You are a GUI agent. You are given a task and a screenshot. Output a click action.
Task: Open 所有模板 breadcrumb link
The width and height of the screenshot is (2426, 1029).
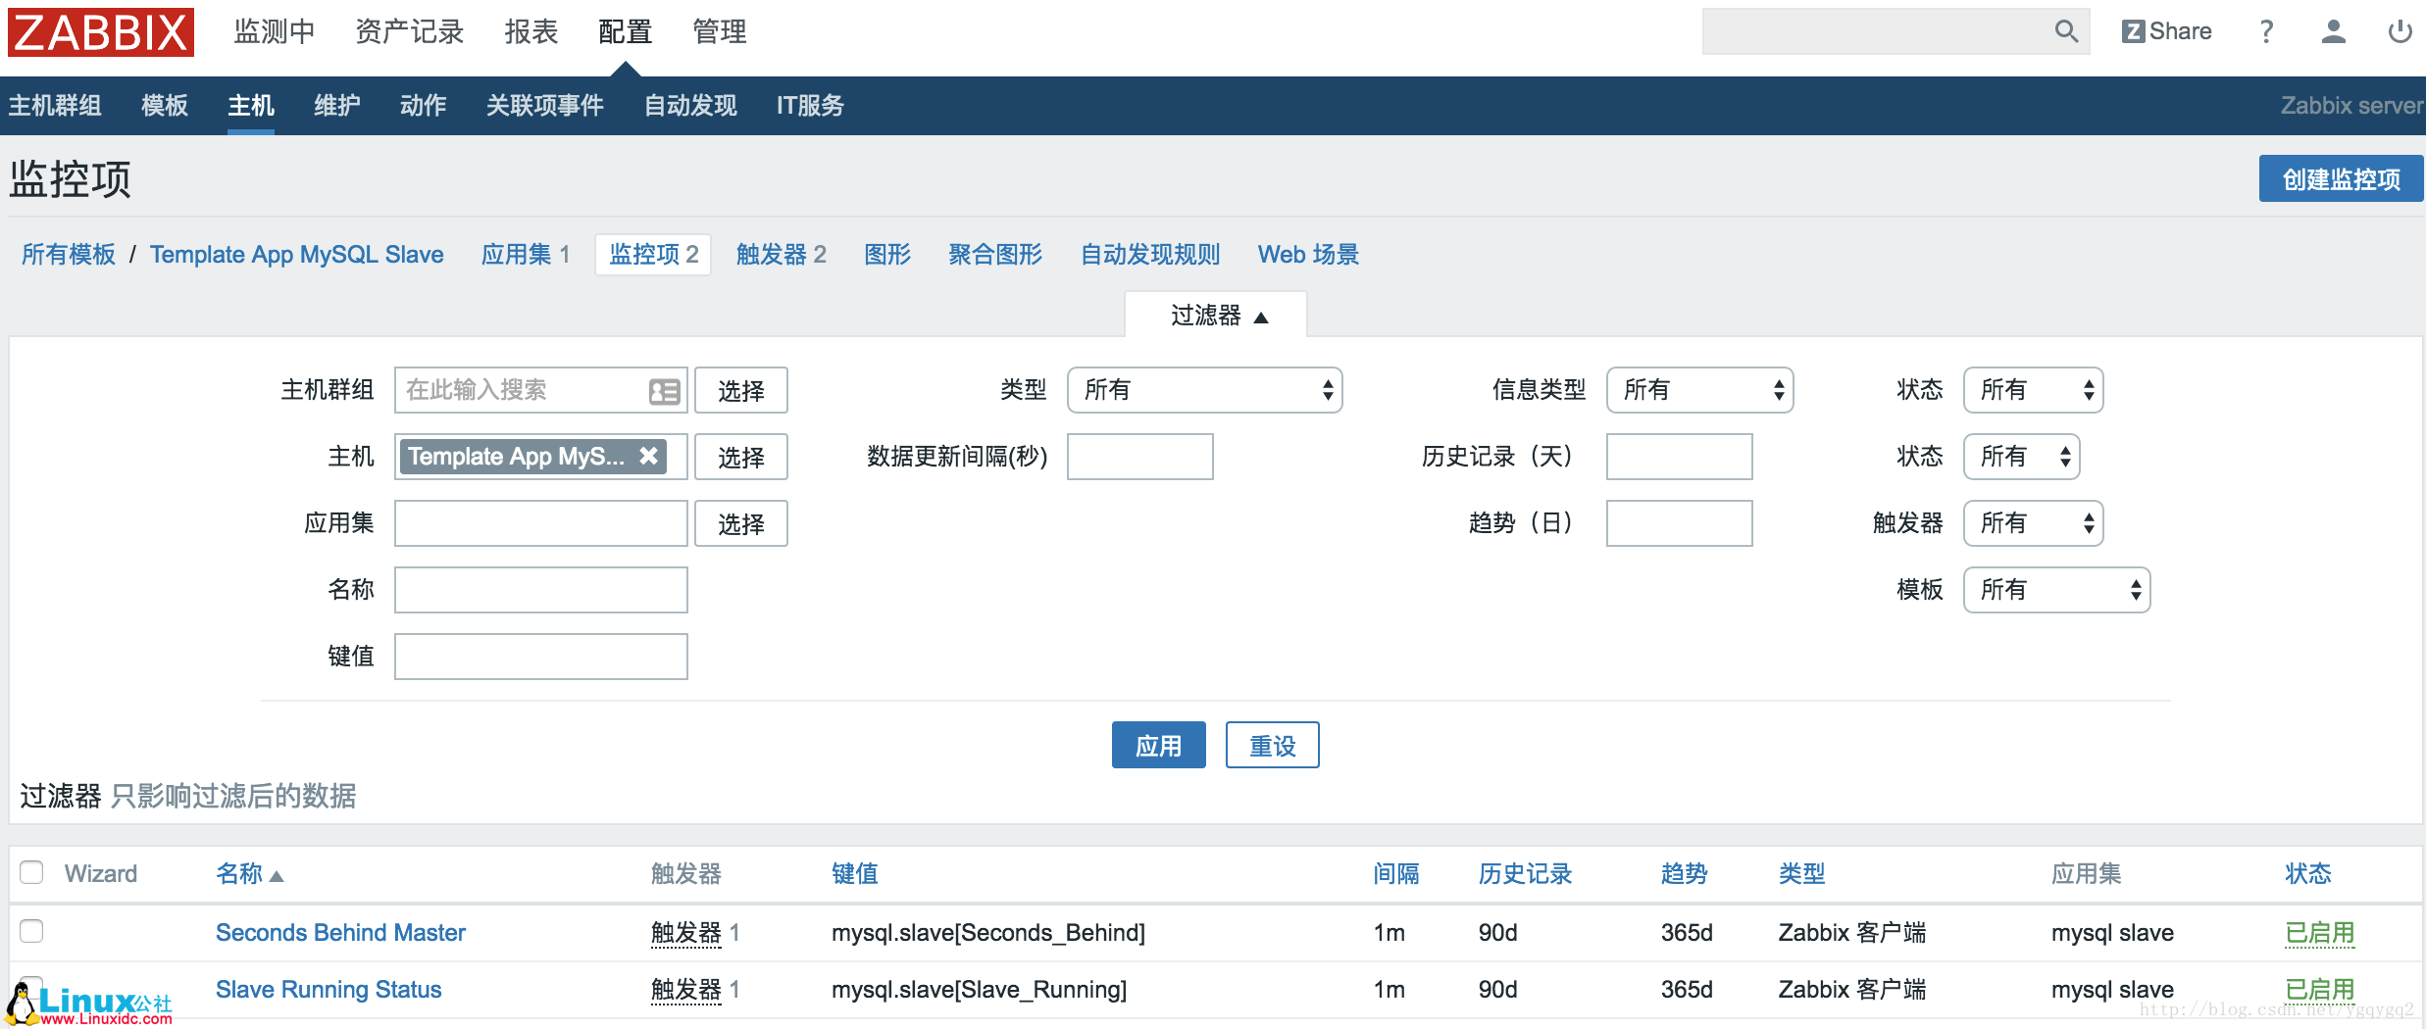[69, 255]
